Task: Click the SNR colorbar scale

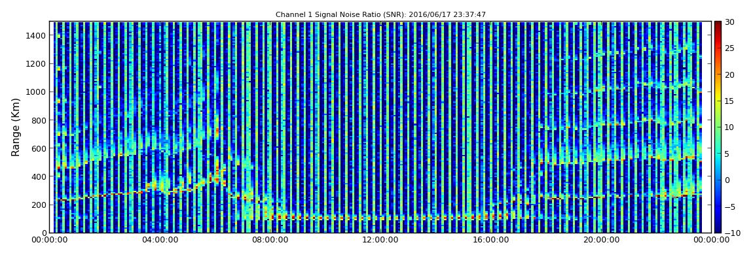Action: click(x=718, y=127)
